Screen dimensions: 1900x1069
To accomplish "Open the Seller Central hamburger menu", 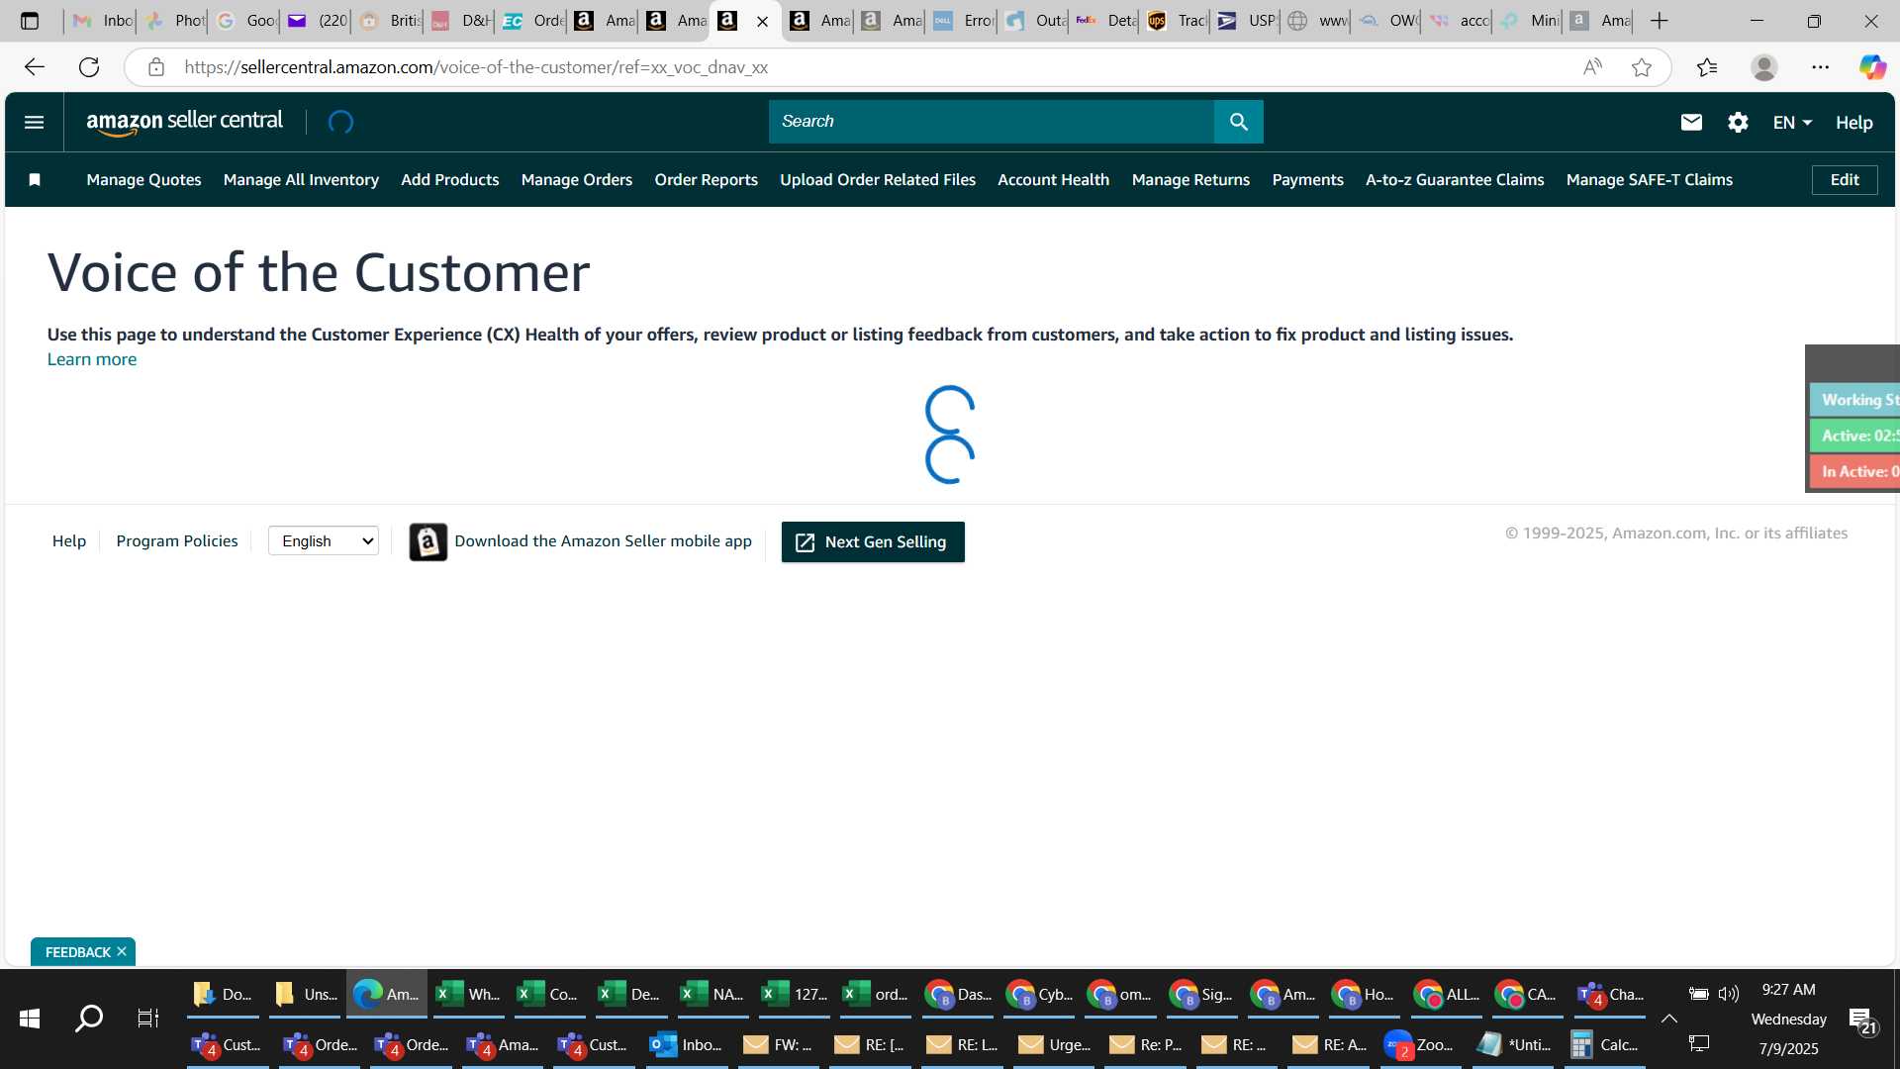I will pos(34,122).
